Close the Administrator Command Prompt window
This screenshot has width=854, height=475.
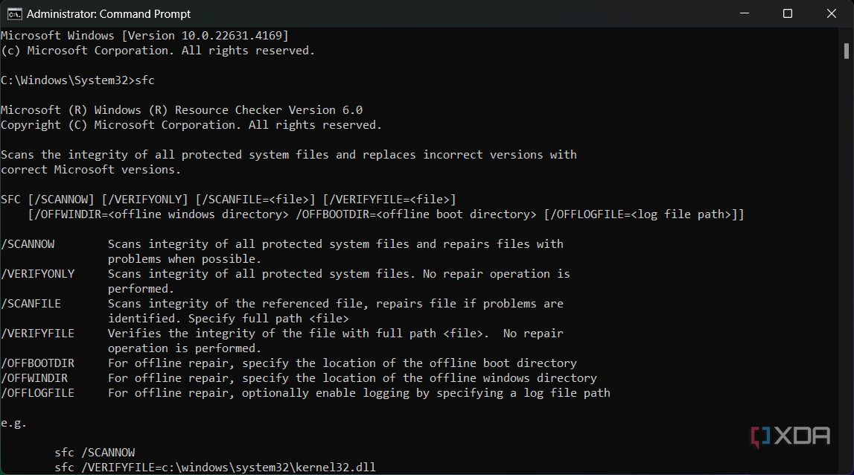[831, 13]
